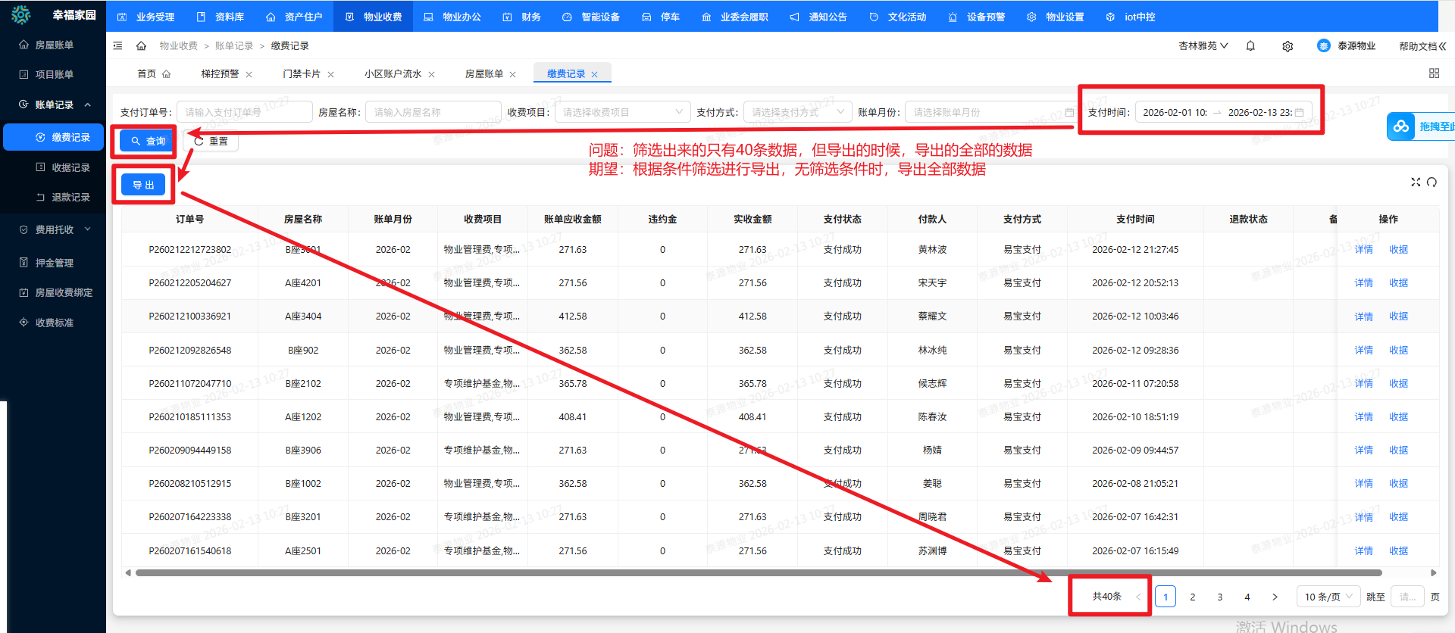Change the 10 条/页 page size
The image size is (1455, 633).
(1328, 597)
